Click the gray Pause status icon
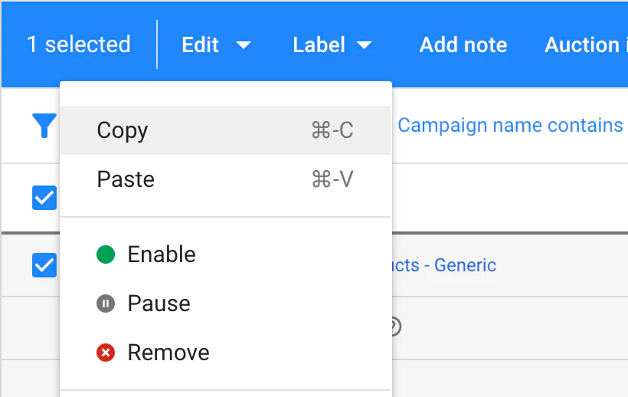Screen dimensions: 628x397 [x=106, y=303]
